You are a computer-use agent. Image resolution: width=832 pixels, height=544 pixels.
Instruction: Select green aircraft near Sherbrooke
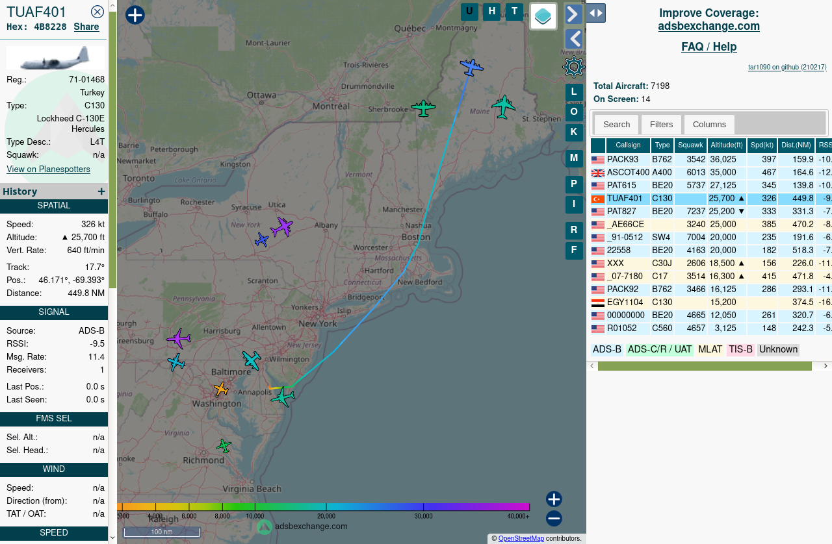[423, 108]
